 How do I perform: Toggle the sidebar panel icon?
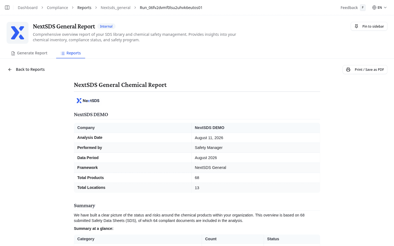pyautogui.click(x=7, y=8)
